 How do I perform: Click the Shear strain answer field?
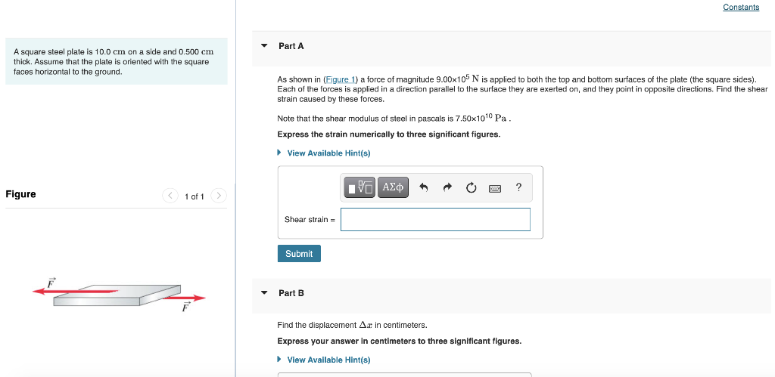[x=435, y=220]
